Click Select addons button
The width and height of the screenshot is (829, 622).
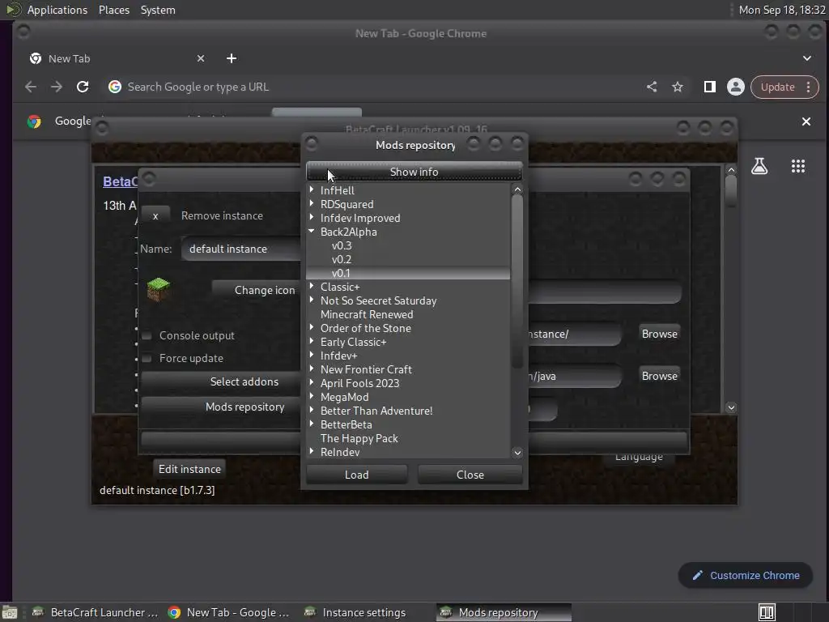tap(221, 381)
